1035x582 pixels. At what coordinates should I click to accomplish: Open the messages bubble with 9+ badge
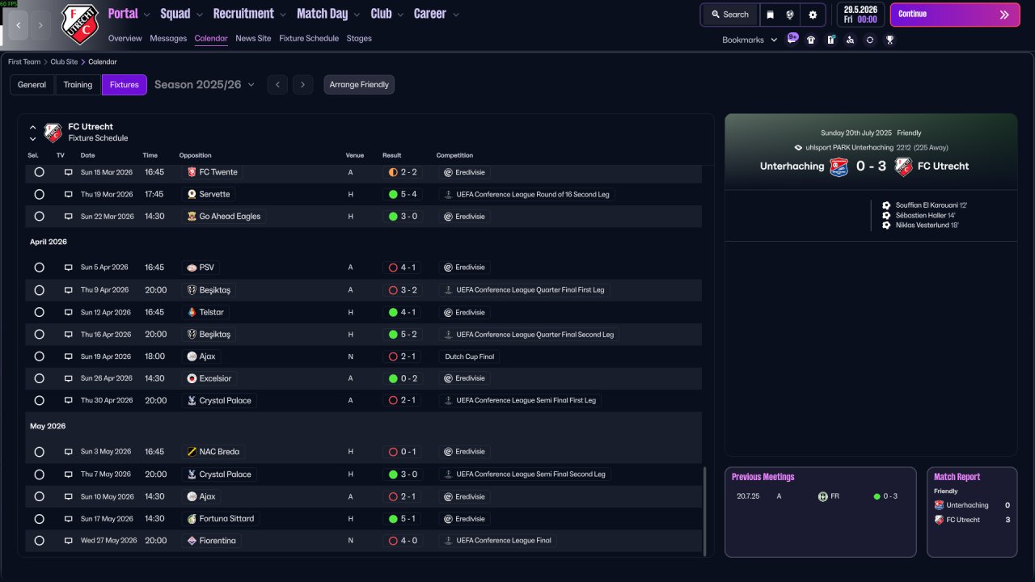point(792,39)
